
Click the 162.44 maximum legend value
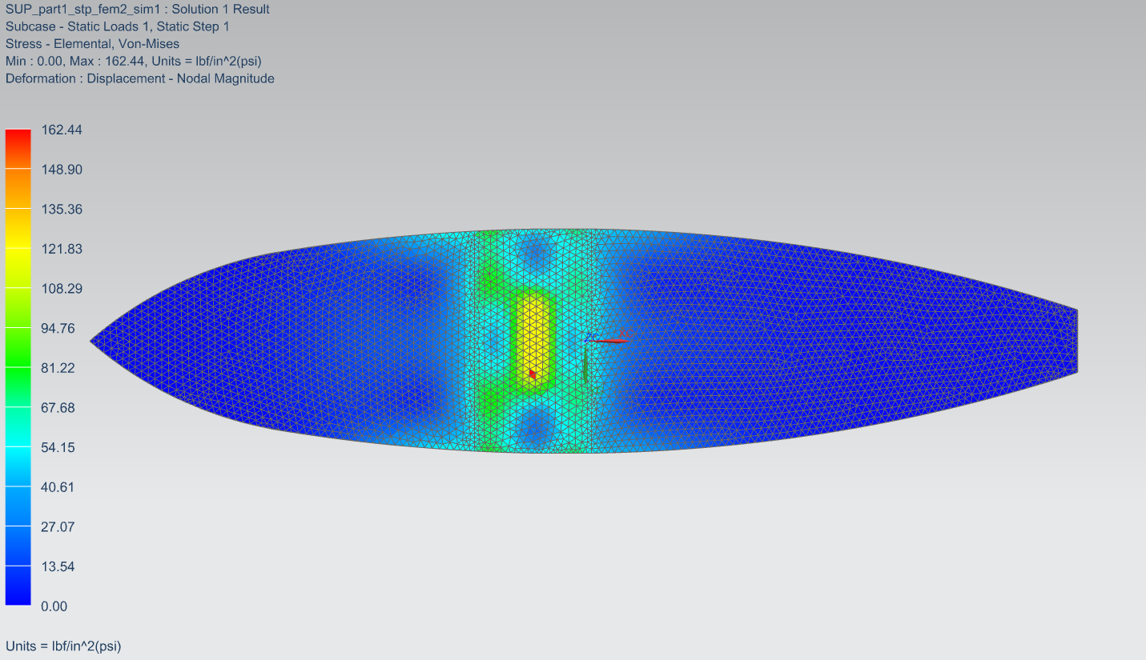pos(62,130)
